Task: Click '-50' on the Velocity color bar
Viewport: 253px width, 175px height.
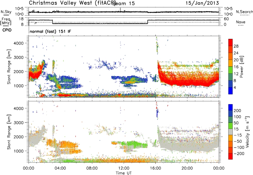Action: 238,141
